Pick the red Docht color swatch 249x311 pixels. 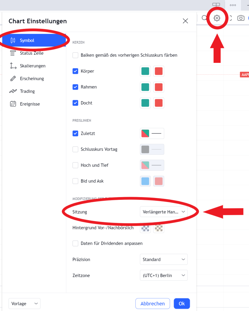click(159, 103)
